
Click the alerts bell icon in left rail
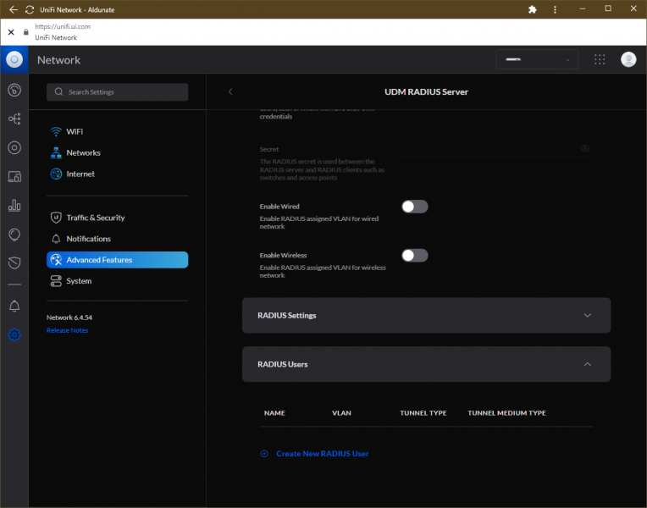click(x=14, y=306)
